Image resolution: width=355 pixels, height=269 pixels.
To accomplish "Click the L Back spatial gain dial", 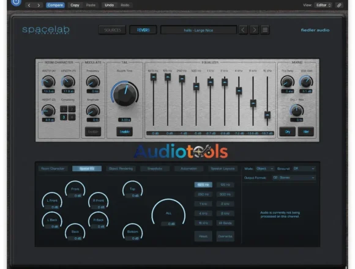I will 52,221.
